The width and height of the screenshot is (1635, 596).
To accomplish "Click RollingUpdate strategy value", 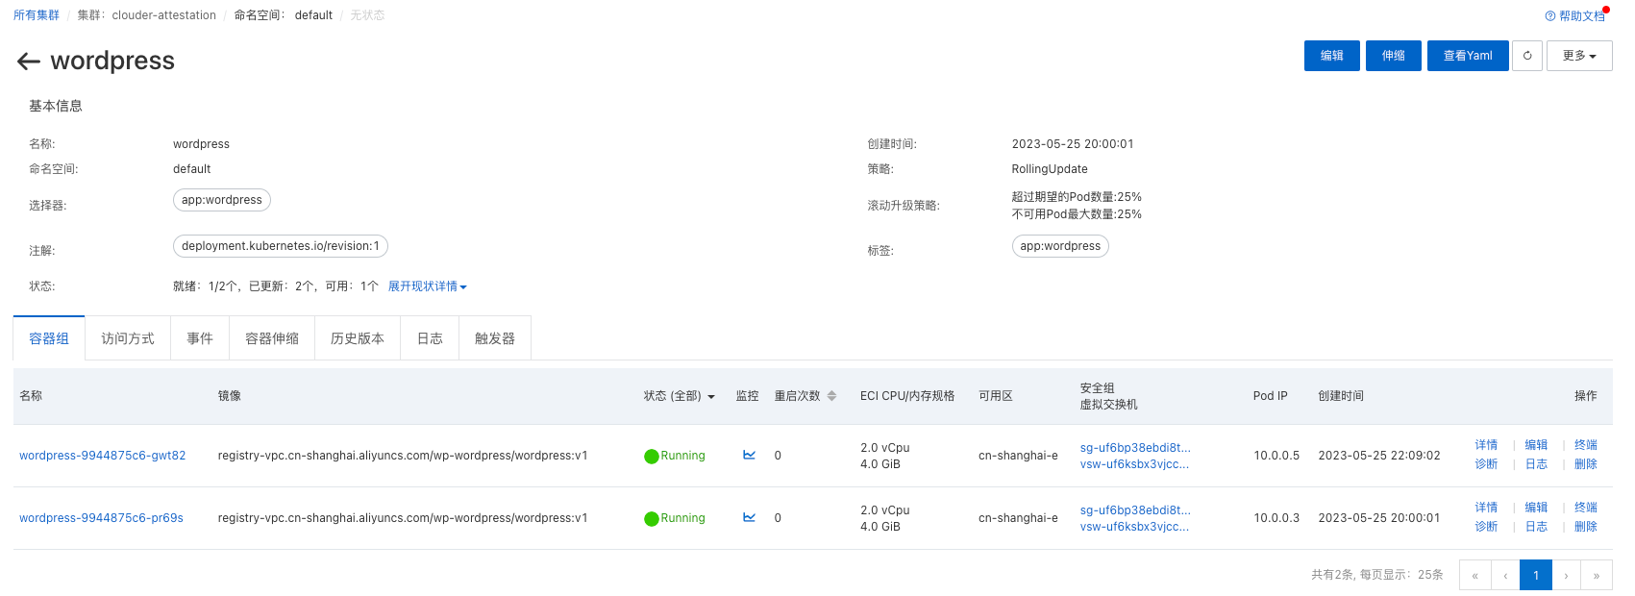I will [x=1050, y=169].
